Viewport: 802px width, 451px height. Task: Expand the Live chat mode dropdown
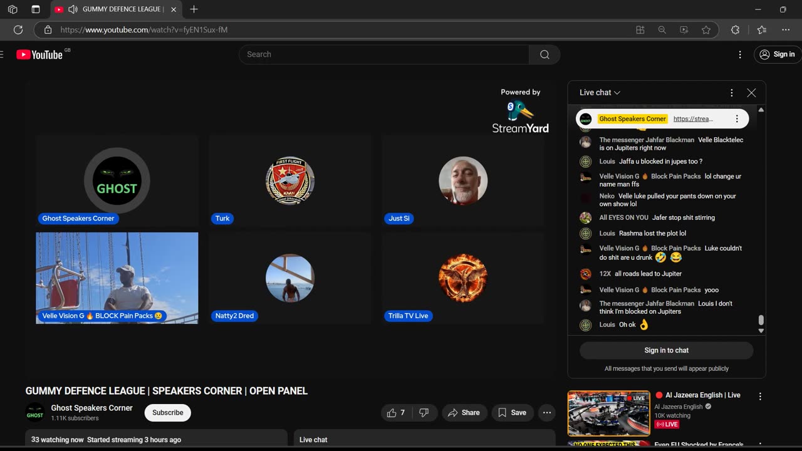[x=600, y=93]
